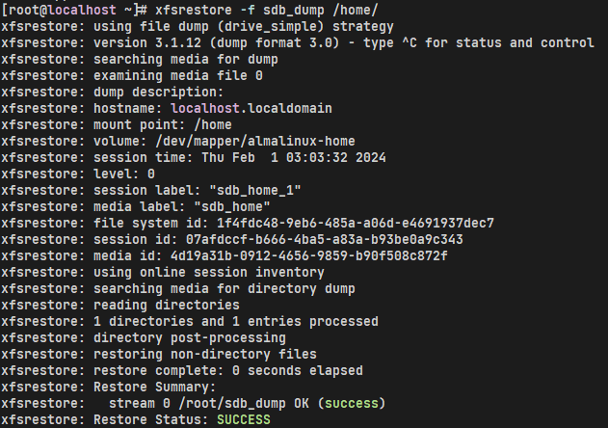Click the media label "sdb_home" value

point(232,206)
